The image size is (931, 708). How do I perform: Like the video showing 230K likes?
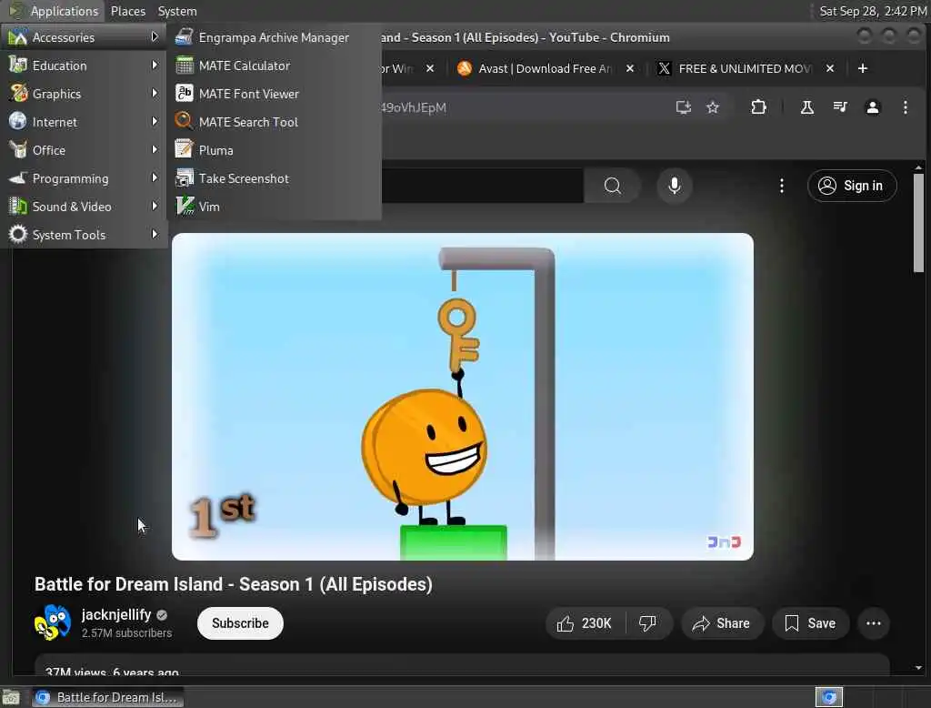point(585,623)
